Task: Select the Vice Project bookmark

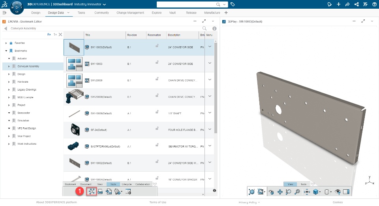Action: (24, 136)
